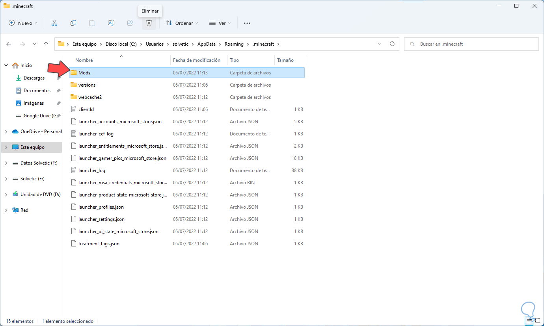Viewport: 544px width, 326px height.
Task: Click AppData in the breadcrumb path
Action: [x=206, y=44]
